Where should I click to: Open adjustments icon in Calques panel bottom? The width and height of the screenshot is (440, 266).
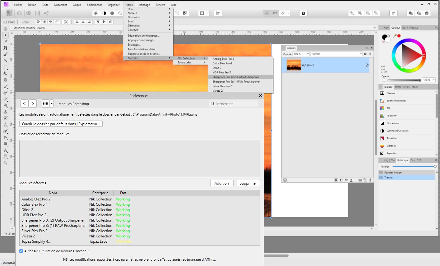coord(341,180)
